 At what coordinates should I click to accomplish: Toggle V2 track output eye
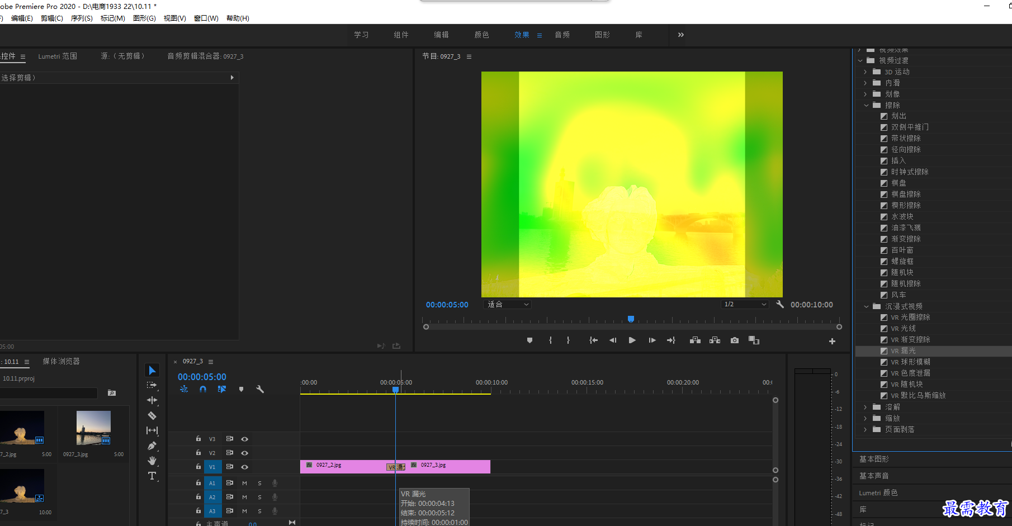click(x=244, y=453)
